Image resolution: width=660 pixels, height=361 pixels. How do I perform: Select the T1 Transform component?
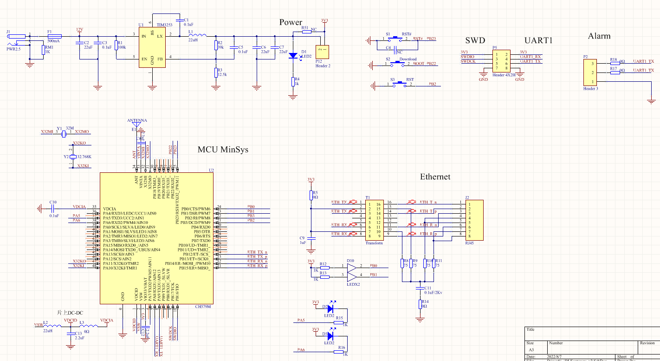(x=374, y=220)
